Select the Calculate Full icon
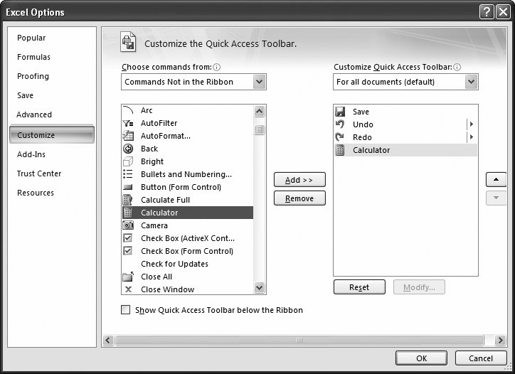 tap(128, 200)
